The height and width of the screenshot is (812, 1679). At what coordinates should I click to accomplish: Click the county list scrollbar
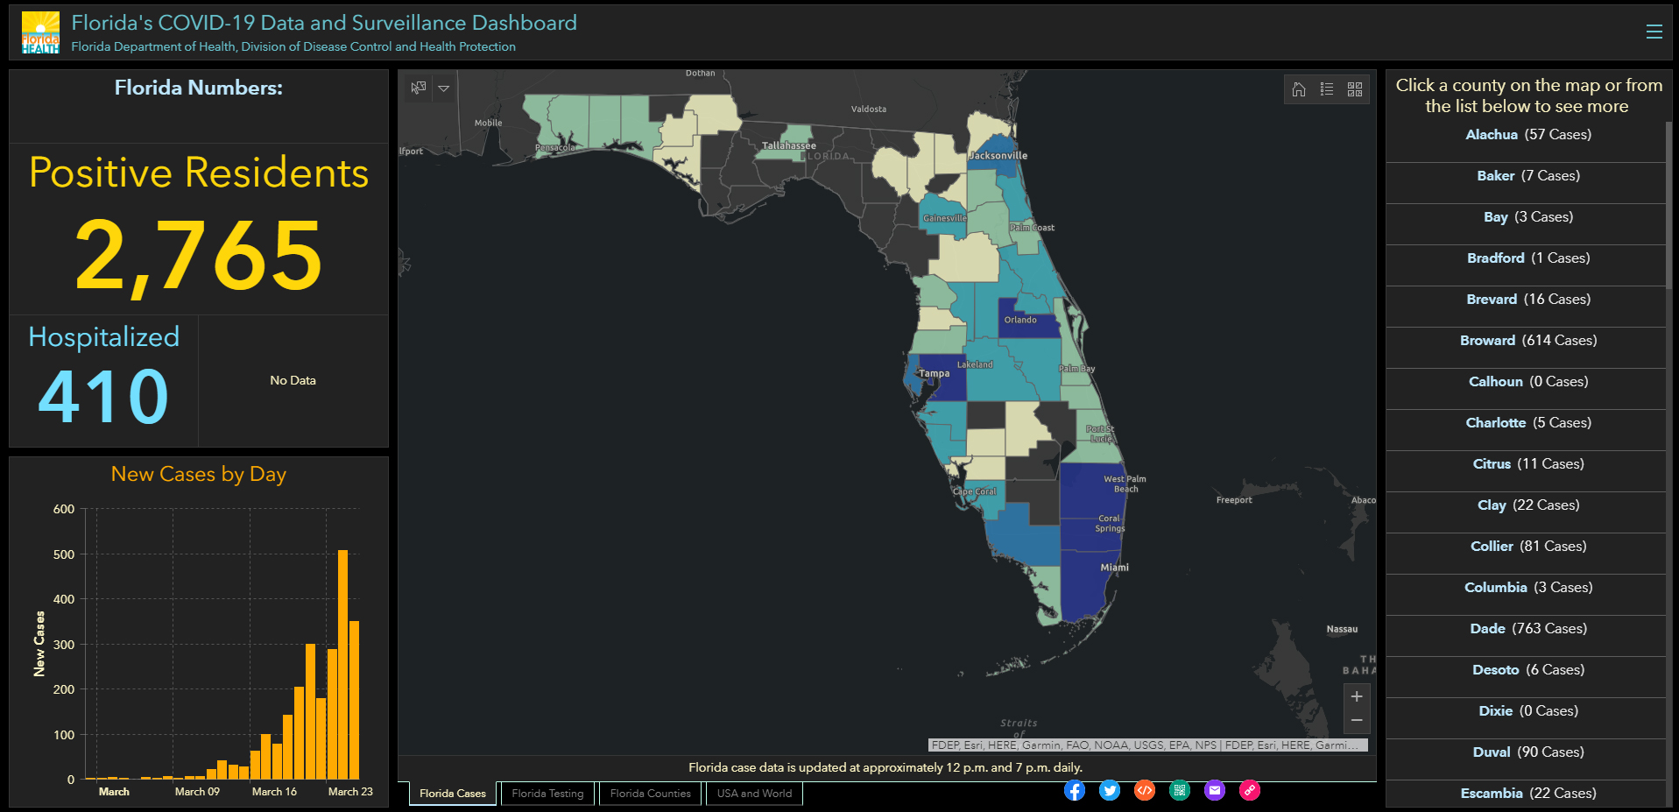pyautogui.click(x=1669, y=206)
